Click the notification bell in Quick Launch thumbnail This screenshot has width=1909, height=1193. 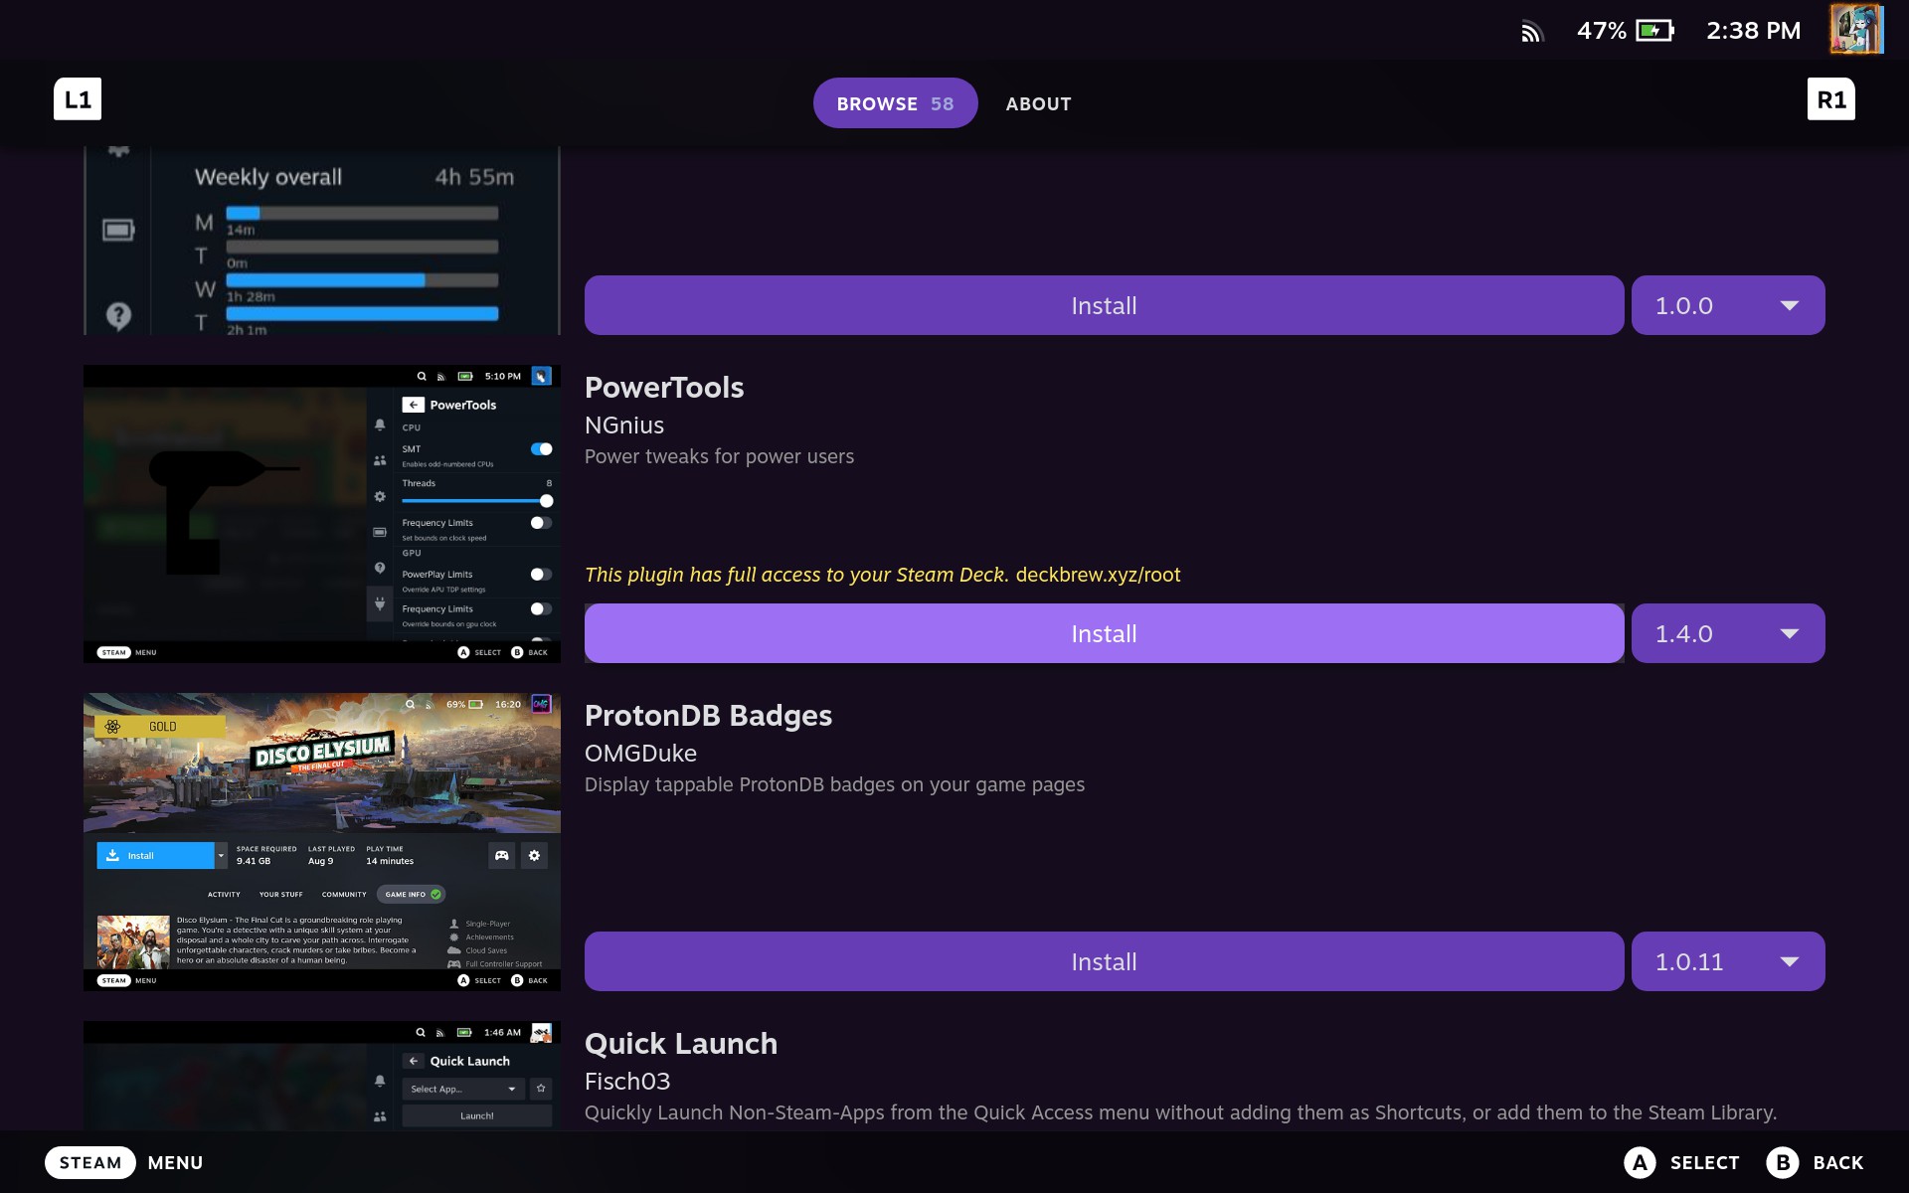[380, 1081]
